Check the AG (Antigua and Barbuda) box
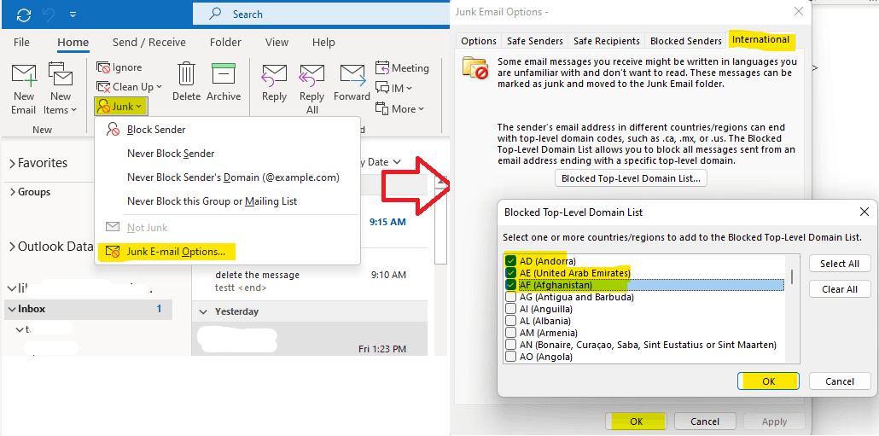The image size is (879, 436). coord(510,297)
